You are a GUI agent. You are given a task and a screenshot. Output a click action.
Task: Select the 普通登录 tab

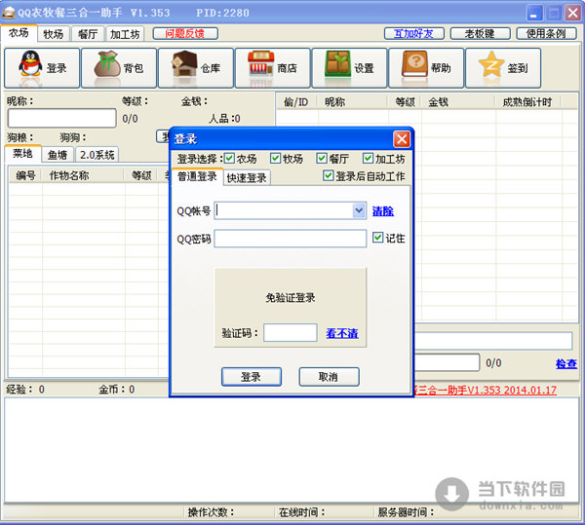[x=197, y=176]
